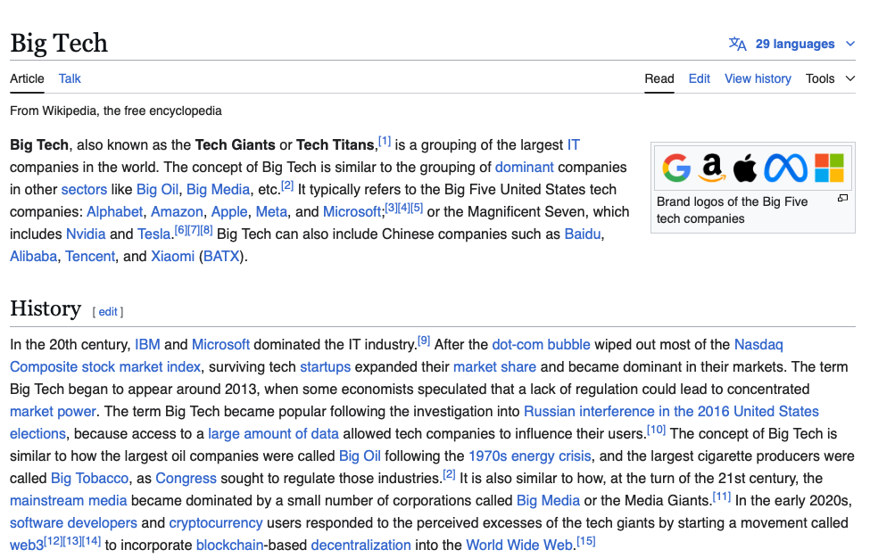870x558 pixels.
Task: Open the Amazon company link
Action: pyautogui.click(x=177, y=211)
